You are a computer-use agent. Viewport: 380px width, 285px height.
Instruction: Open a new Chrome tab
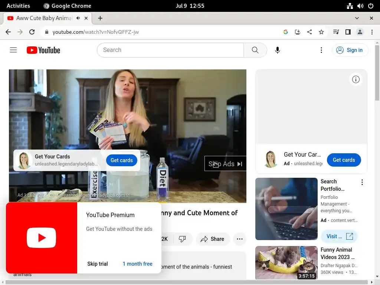click(100, 18)
